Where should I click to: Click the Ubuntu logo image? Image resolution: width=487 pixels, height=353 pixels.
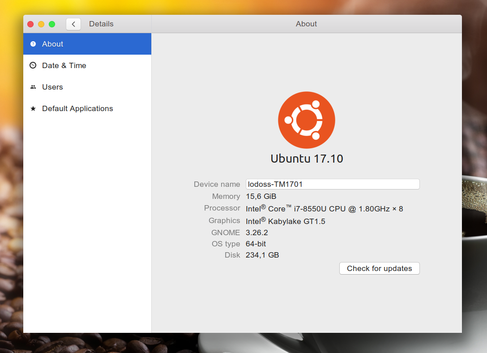click(x=307, y=120)
